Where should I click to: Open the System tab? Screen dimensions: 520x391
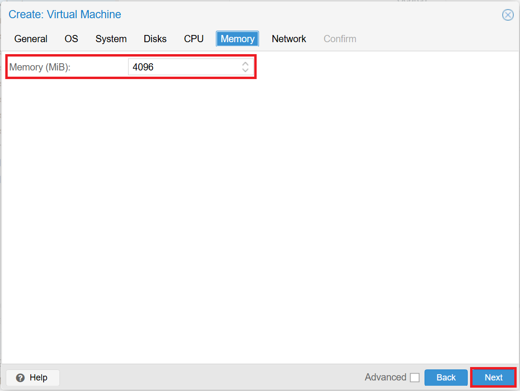(111, 39)
